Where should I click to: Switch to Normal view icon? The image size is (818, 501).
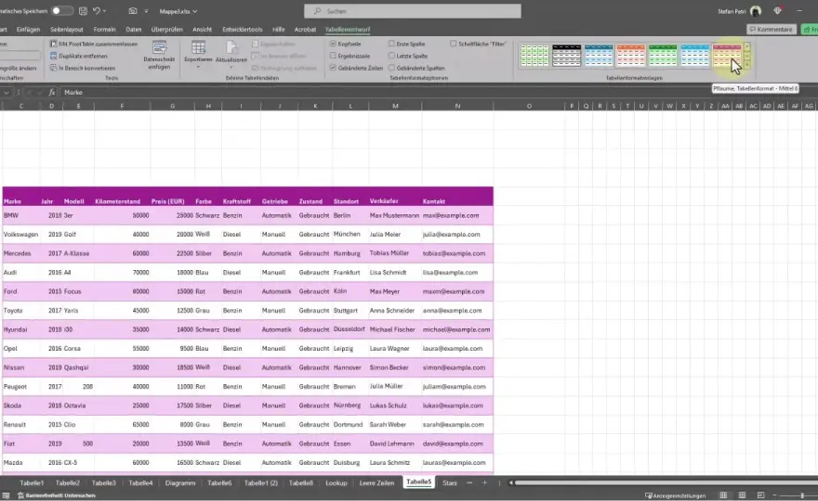point(723,495)
